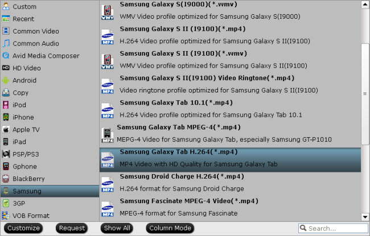This screenshot has height=236, width=370.
Task: Select Samsung Galaxy Tab H.264(*.mp4) title
Action: [179, 152]
